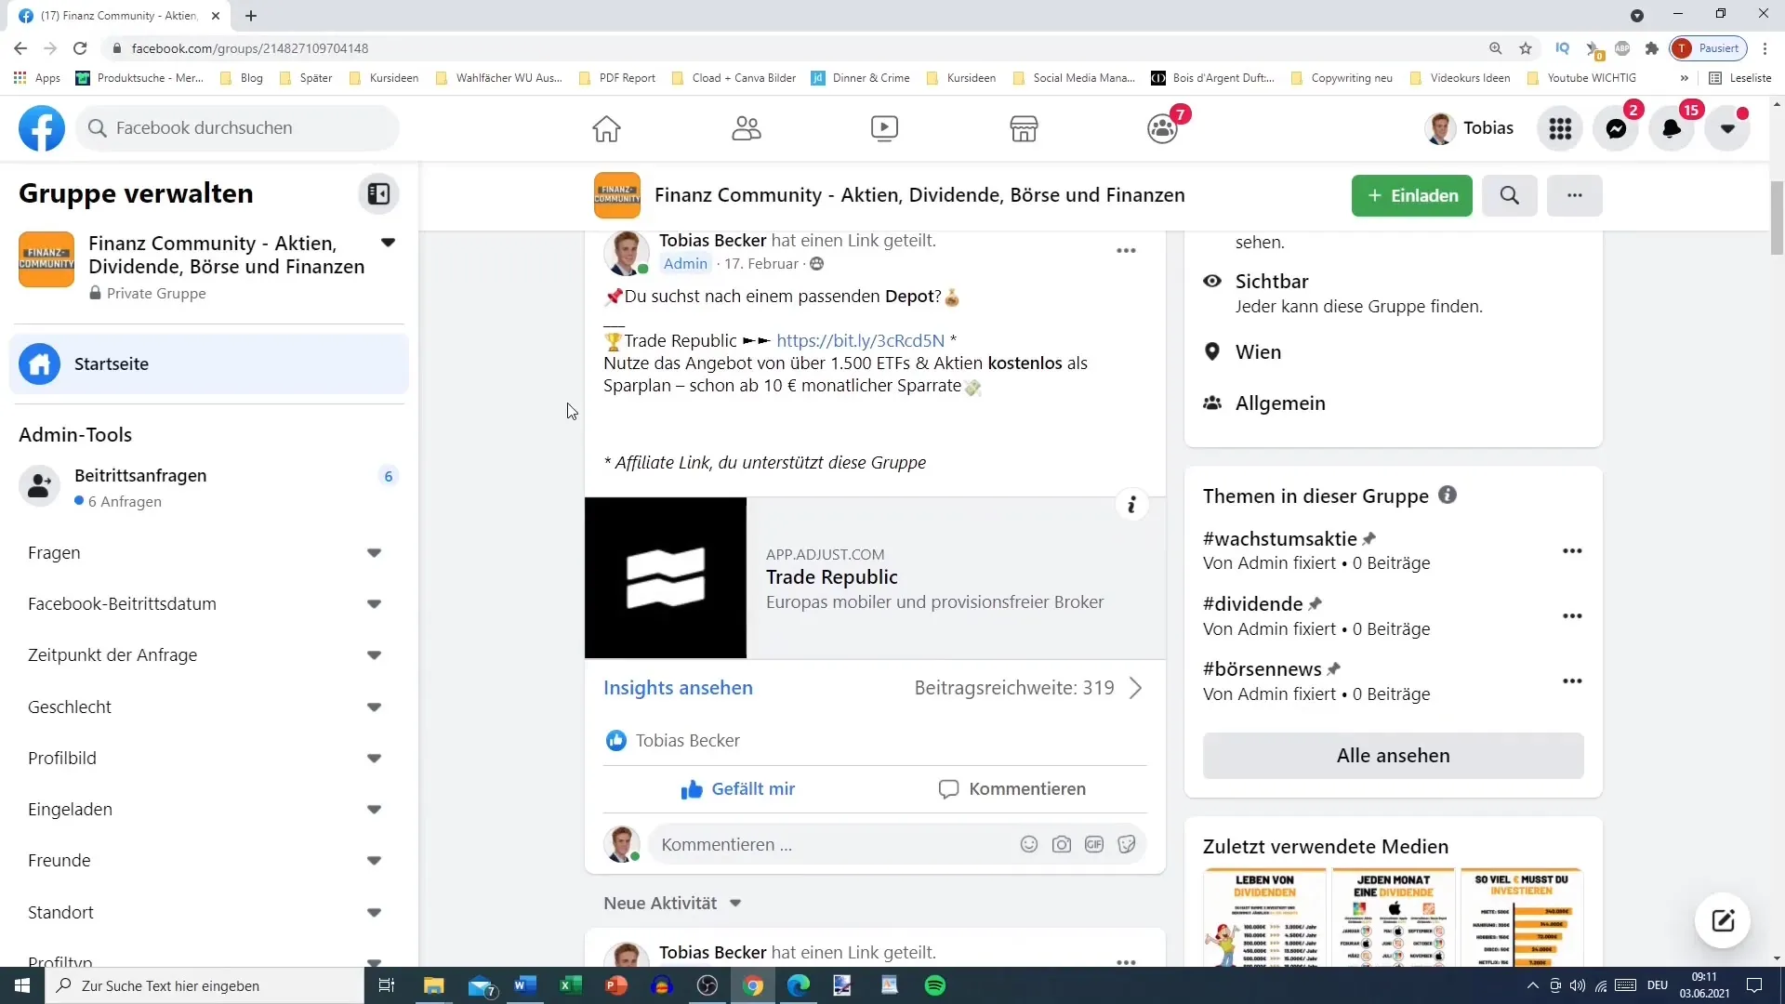The width and height of the screenshot is (1785, 1004).
Task: Click the Facebook home icon
Action: click(x=609, y=127)
